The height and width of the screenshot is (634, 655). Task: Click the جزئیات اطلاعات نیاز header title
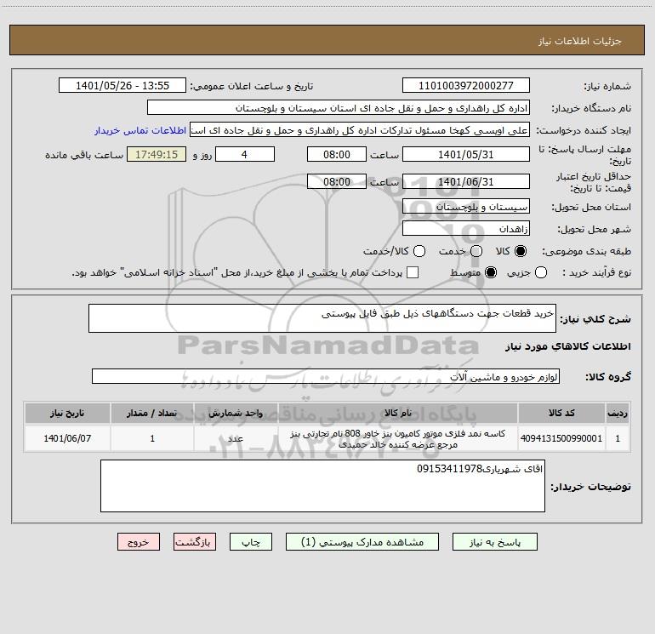tap(580, 41)
